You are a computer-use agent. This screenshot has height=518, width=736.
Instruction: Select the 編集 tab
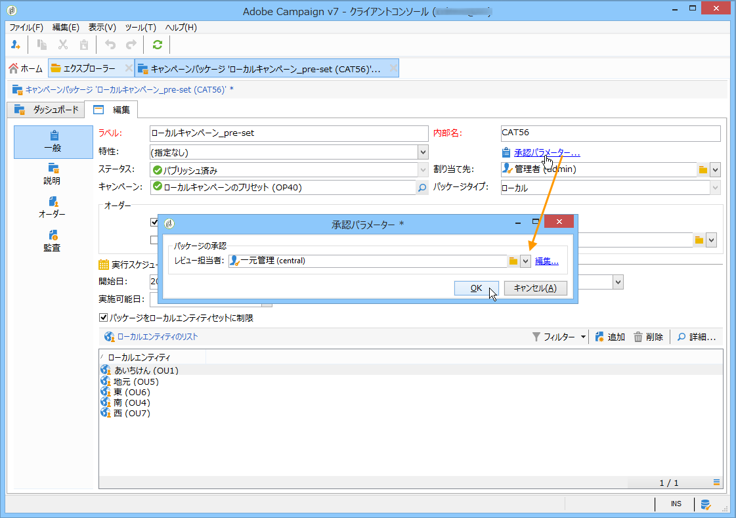point(112,110)
